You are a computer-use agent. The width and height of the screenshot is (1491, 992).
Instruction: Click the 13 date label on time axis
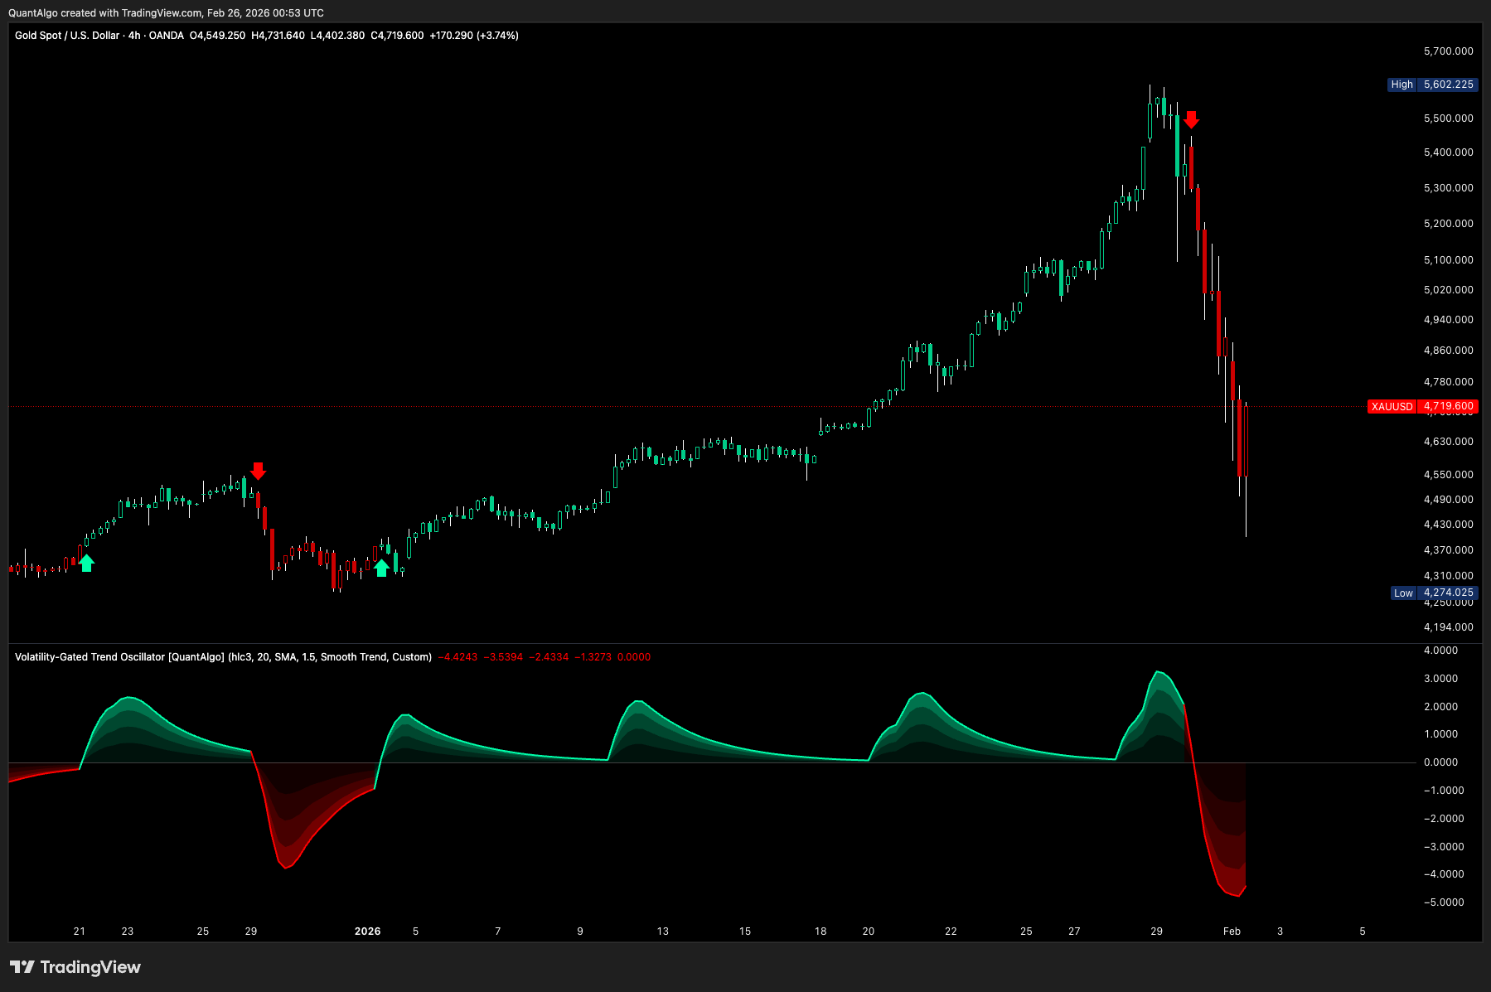coord(663,932)
